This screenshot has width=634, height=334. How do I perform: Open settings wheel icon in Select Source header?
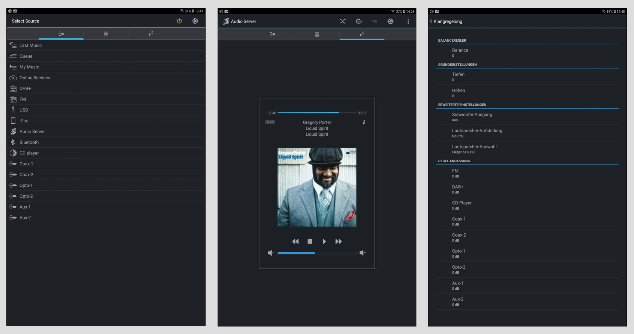(195, 21)
